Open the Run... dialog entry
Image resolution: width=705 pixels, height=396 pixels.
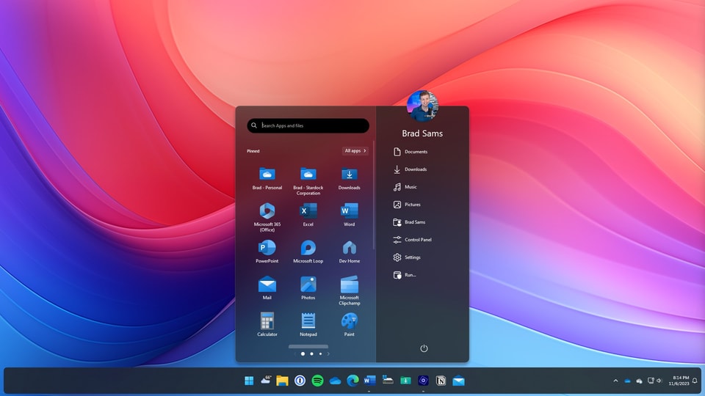pos(404,275)
